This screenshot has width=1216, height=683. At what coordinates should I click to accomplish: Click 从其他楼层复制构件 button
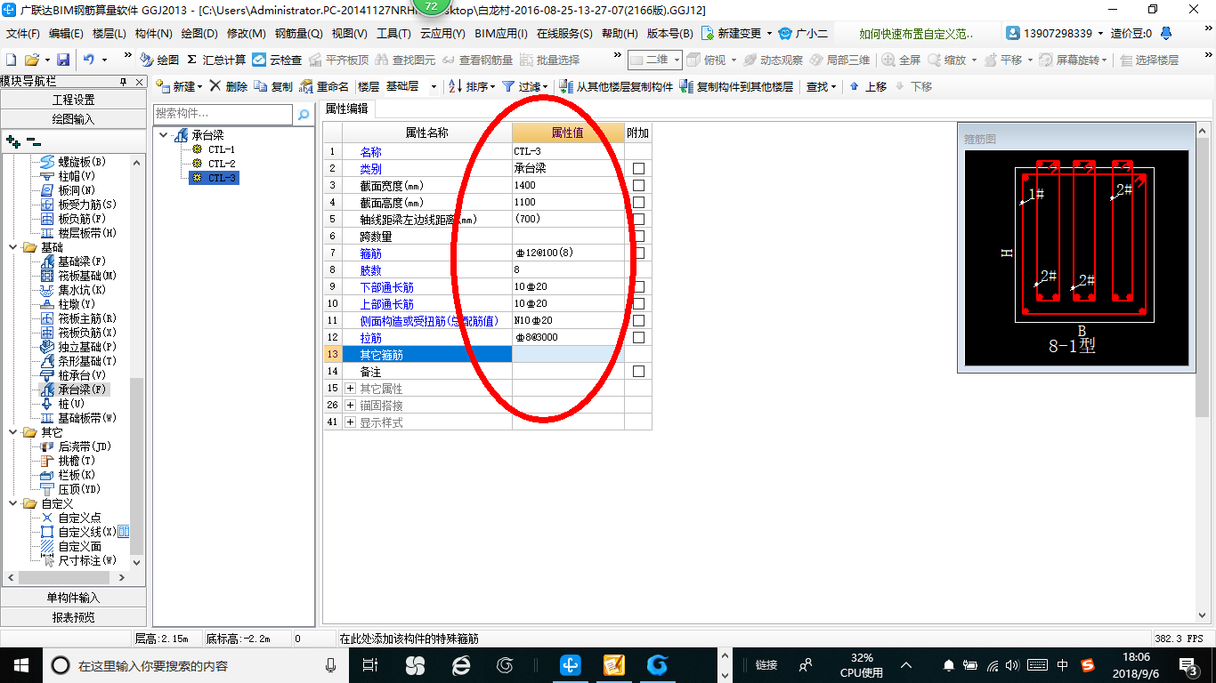(x=616, y=86)
